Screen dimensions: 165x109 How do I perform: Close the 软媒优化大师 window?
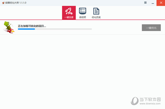tap(161, 3)
